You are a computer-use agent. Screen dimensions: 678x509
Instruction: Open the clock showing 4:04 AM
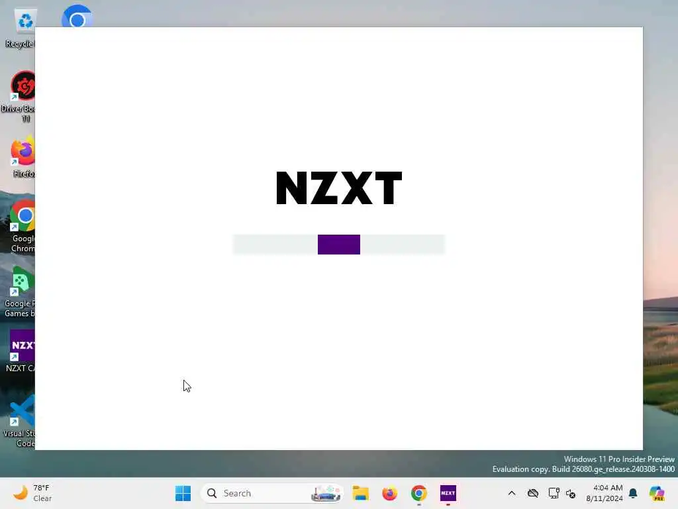(x=605, y=493)
